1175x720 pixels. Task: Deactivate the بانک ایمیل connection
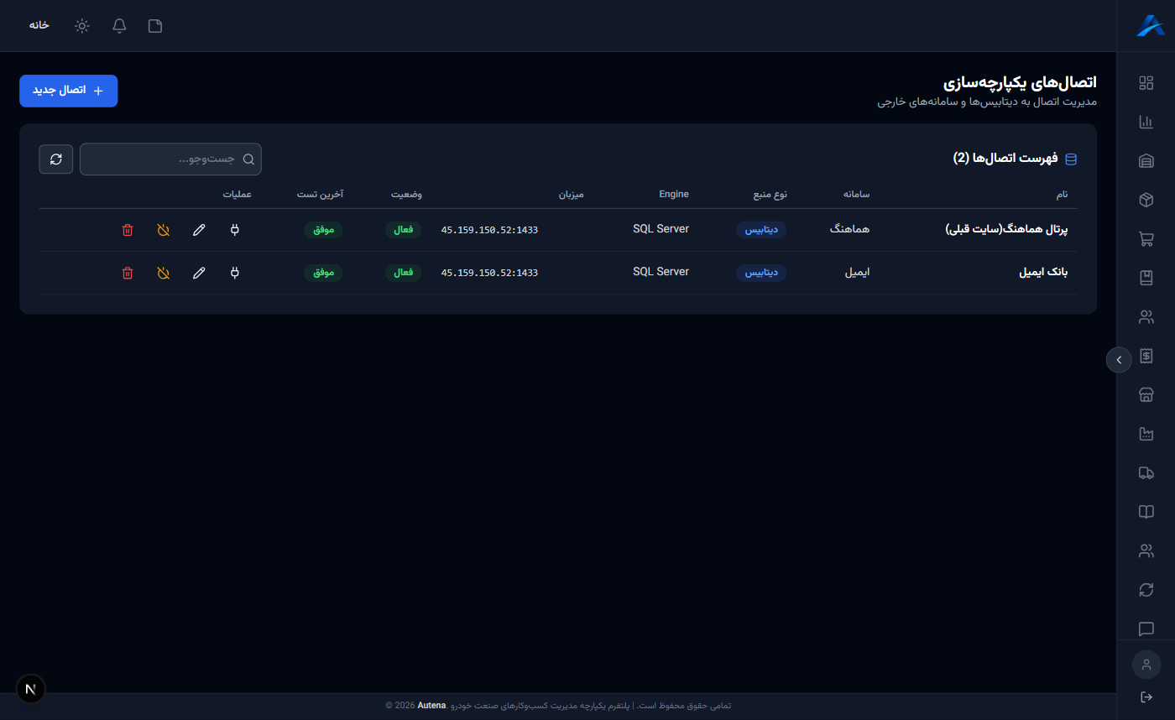point(164,272)
